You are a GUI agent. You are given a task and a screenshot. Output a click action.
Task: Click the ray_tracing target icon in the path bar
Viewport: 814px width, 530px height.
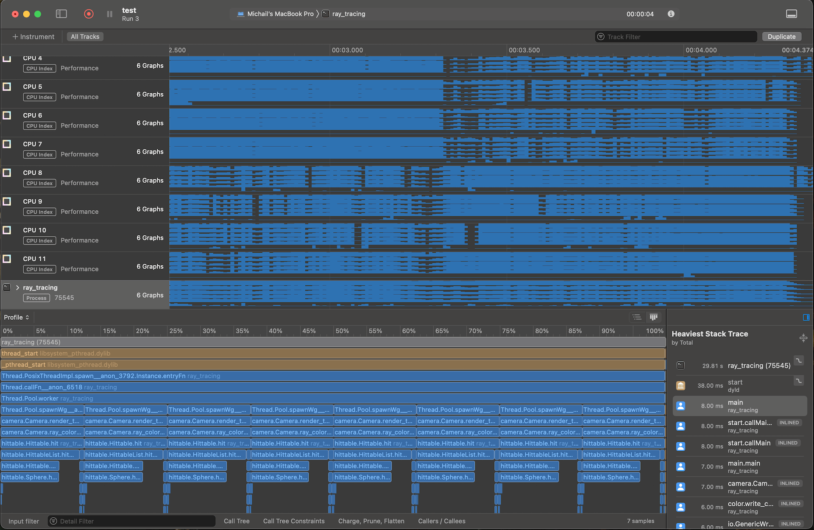[326, 14]
